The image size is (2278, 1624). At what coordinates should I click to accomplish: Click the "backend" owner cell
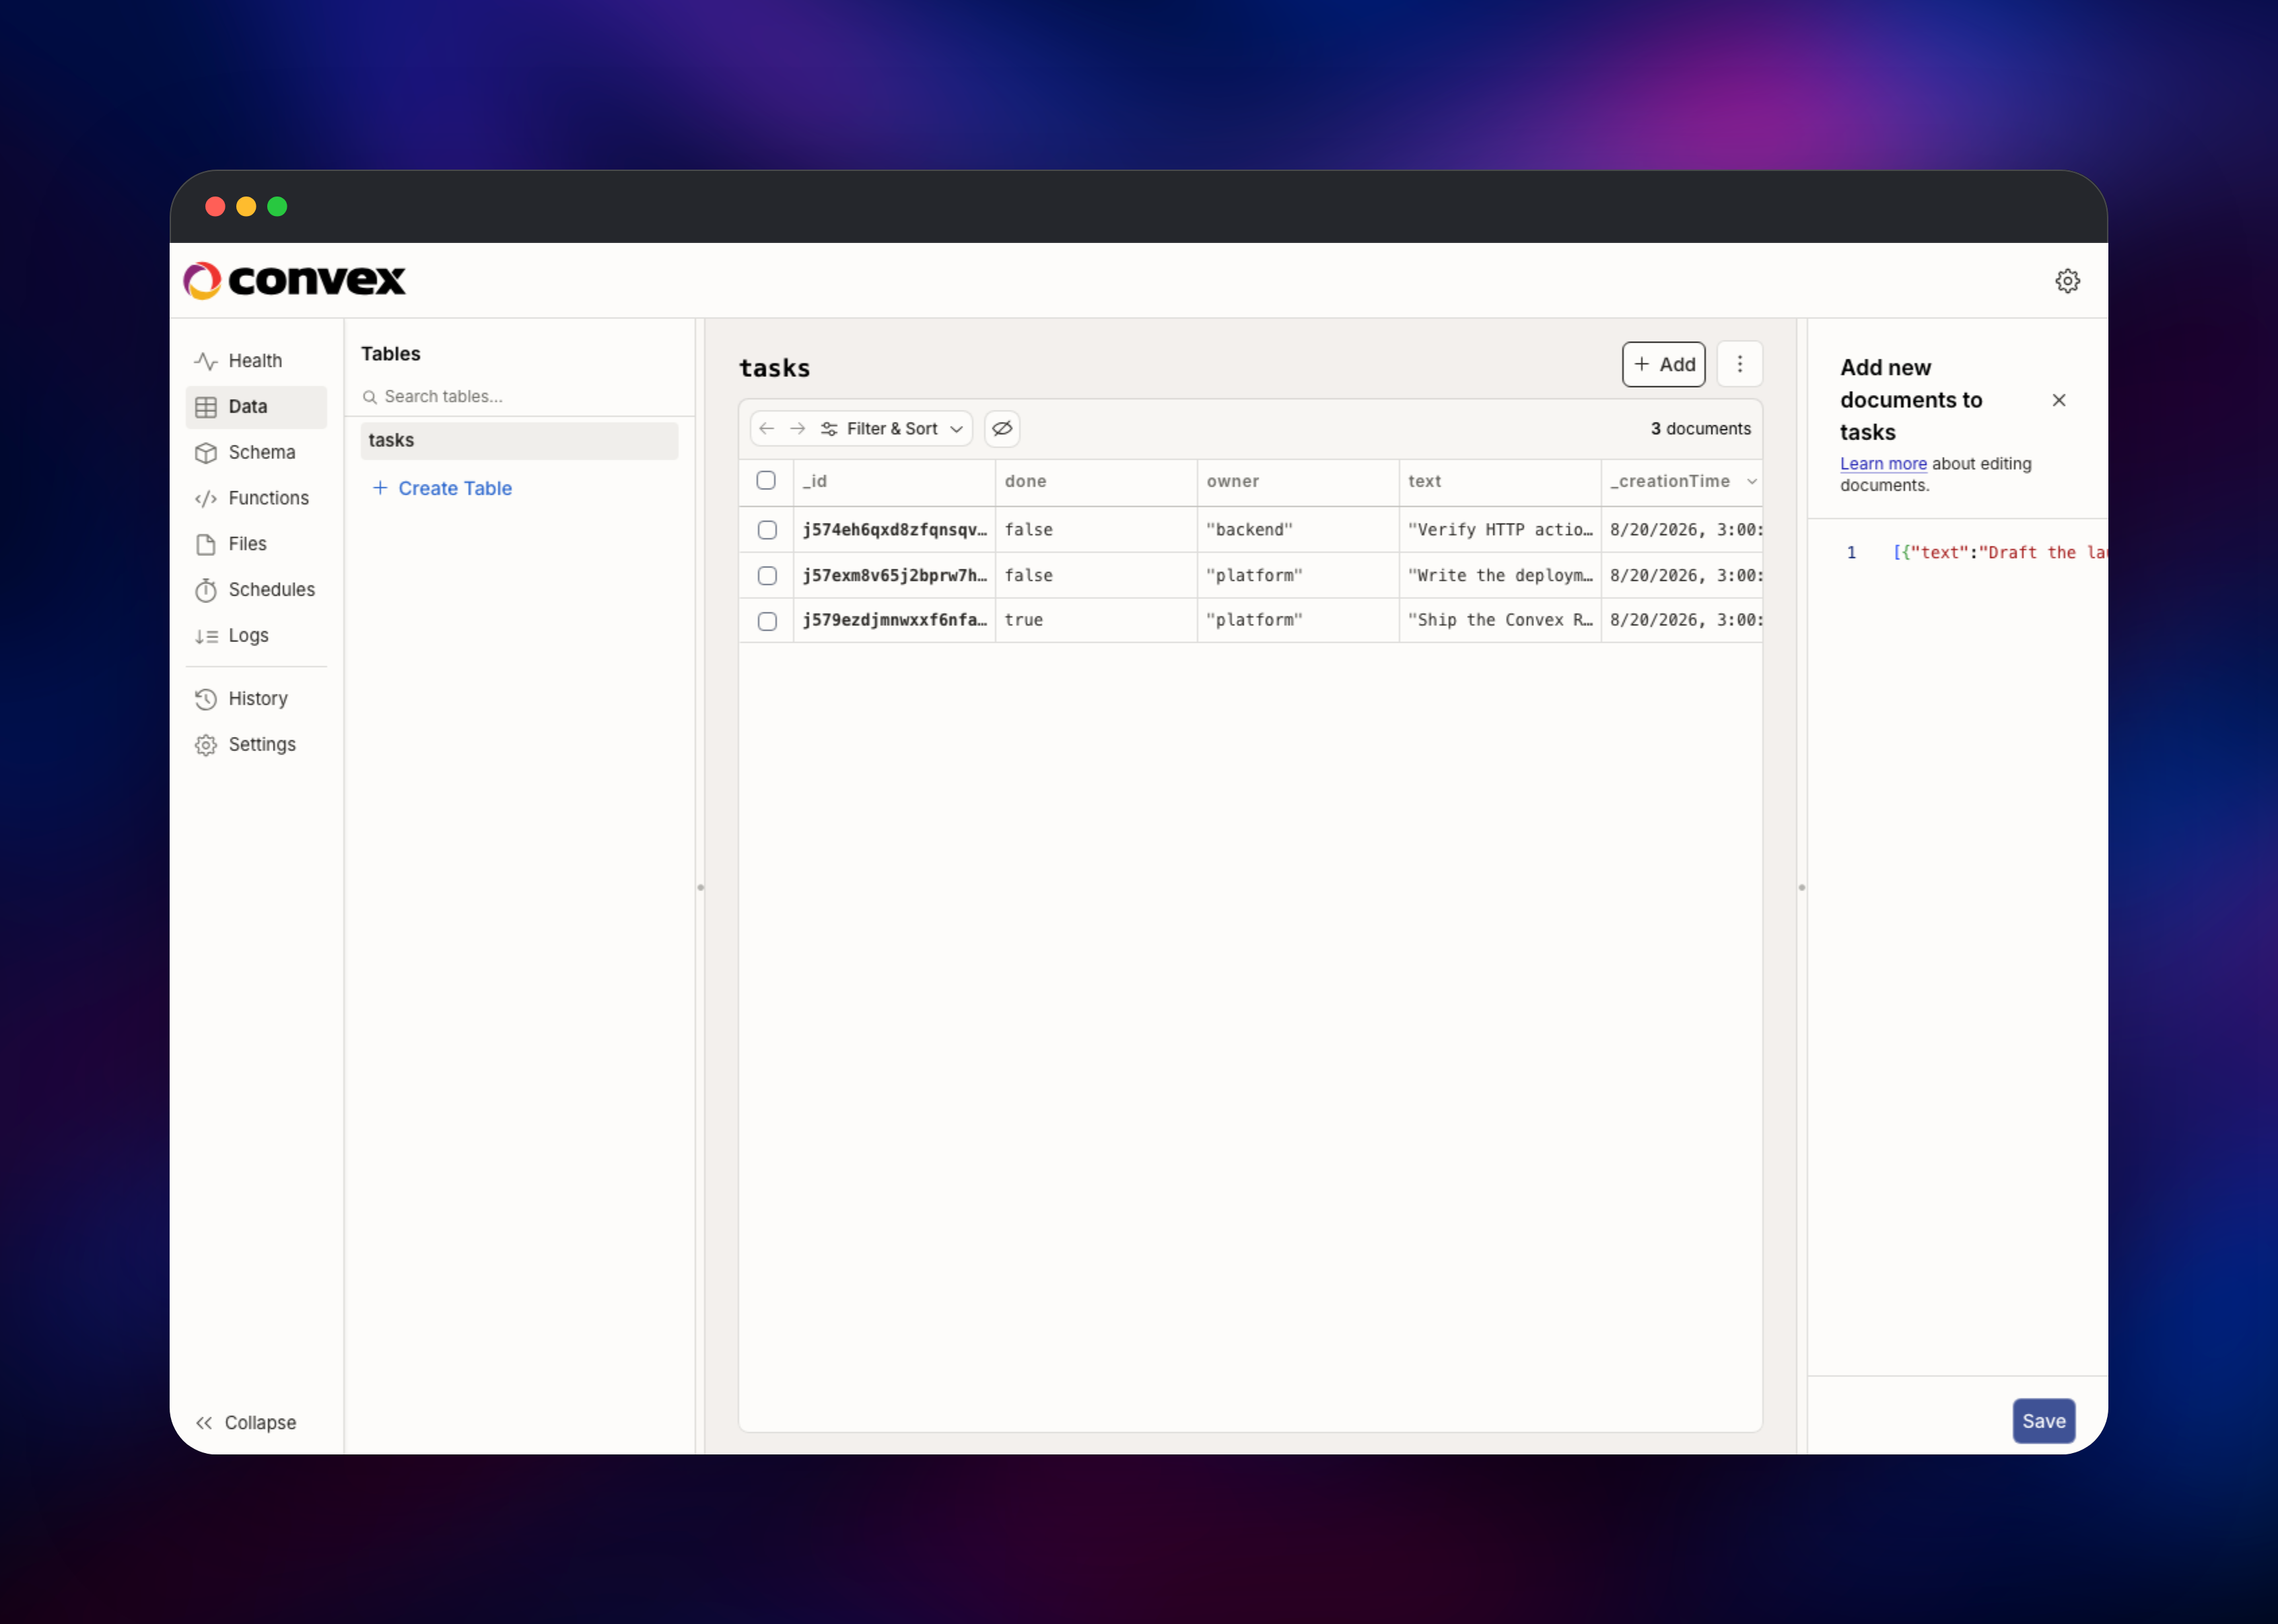(x=1298, y=530)
